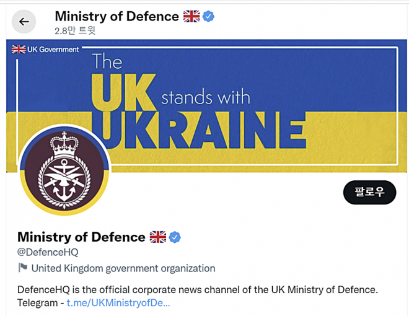This screenshot has width=409, height=316.
Task: Click the gray flag icon for government organization
Action: coord(23,268)
